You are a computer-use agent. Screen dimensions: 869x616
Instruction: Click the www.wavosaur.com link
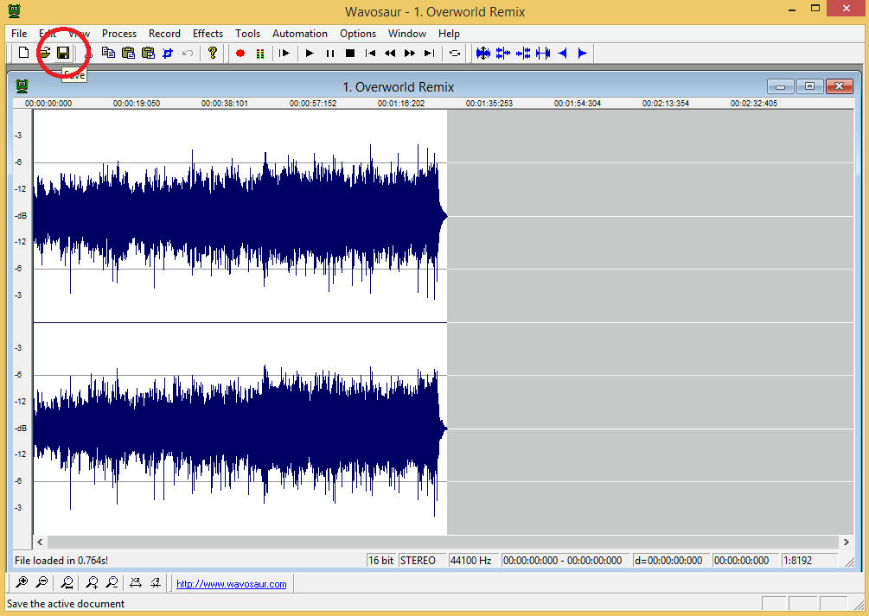pyautogui.click(x=231, y=584)
